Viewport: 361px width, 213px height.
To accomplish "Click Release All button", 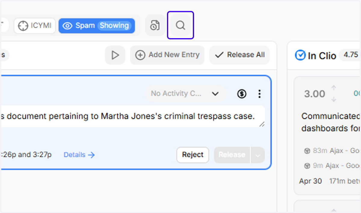I will coord(239,55).
